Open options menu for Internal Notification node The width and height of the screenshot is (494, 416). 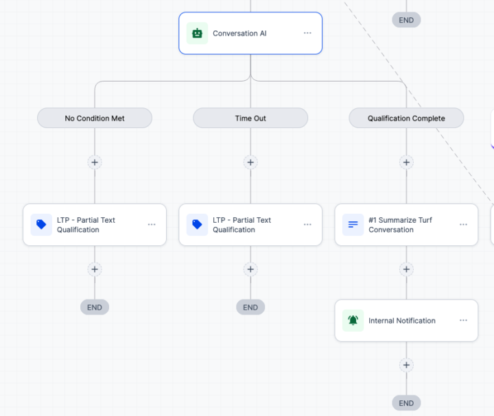[463, 320]
